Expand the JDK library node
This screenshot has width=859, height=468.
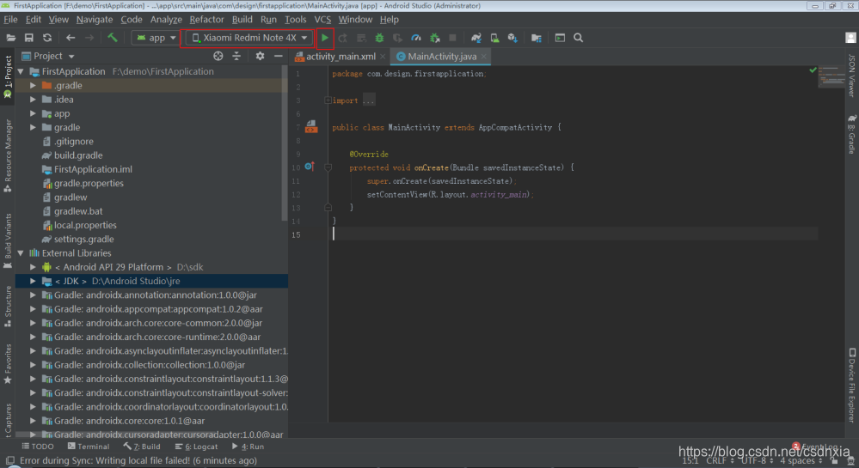click(33, 281)
